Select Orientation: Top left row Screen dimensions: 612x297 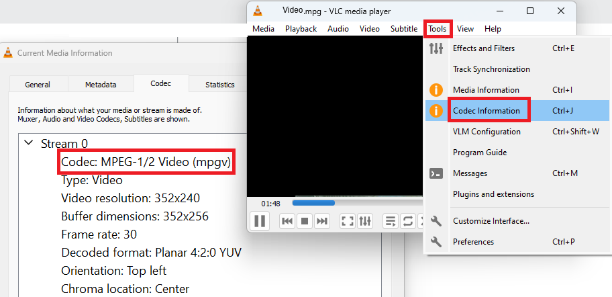113,270
